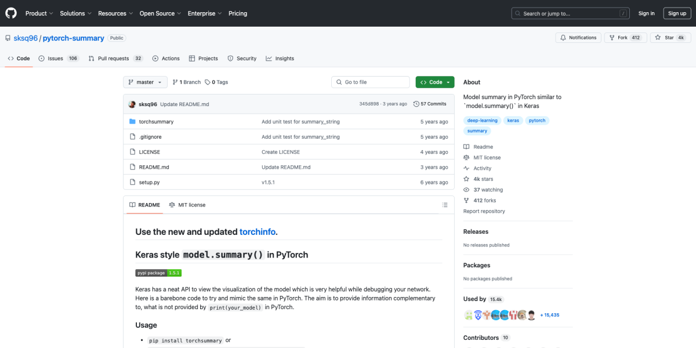Screen dimensions: 696x348
Task: Switch to the Pull requests tab
Action: pyautogui.click(x=114, y=58)
